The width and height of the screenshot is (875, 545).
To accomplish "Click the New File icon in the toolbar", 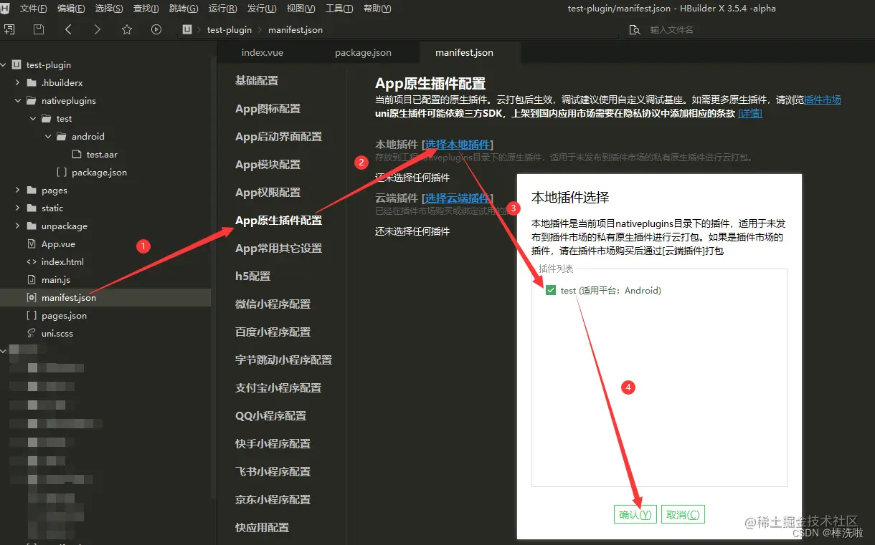I will (x=9, y=29).
